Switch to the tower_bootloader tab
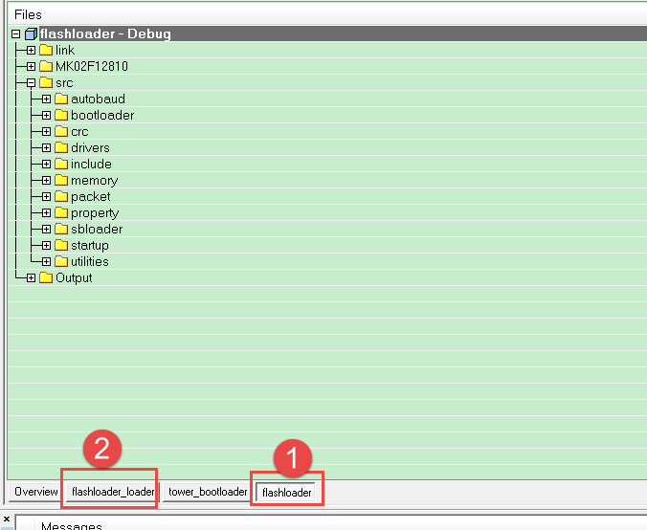 (x=208, y=492)
